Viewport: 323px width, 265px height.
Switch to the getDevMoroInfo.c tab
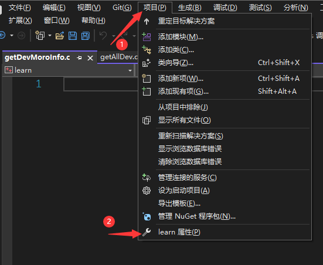[x=38, y=57]
